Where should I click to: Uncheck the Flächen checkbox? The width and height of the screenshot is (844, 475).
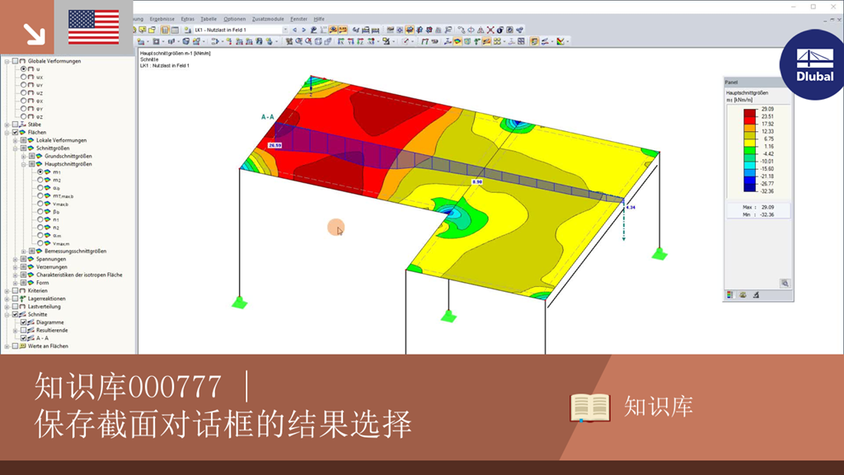(x=15, y=133)
